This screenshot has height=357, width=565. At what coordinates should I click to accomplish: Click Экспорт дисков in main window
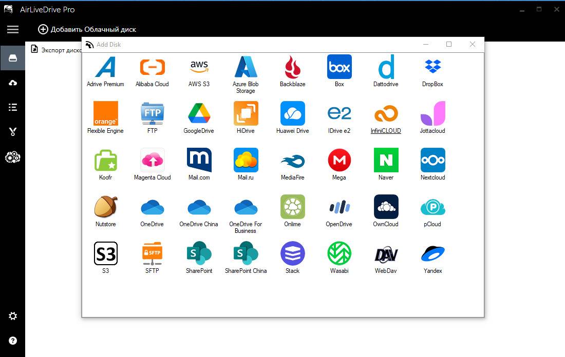[56, 50]
